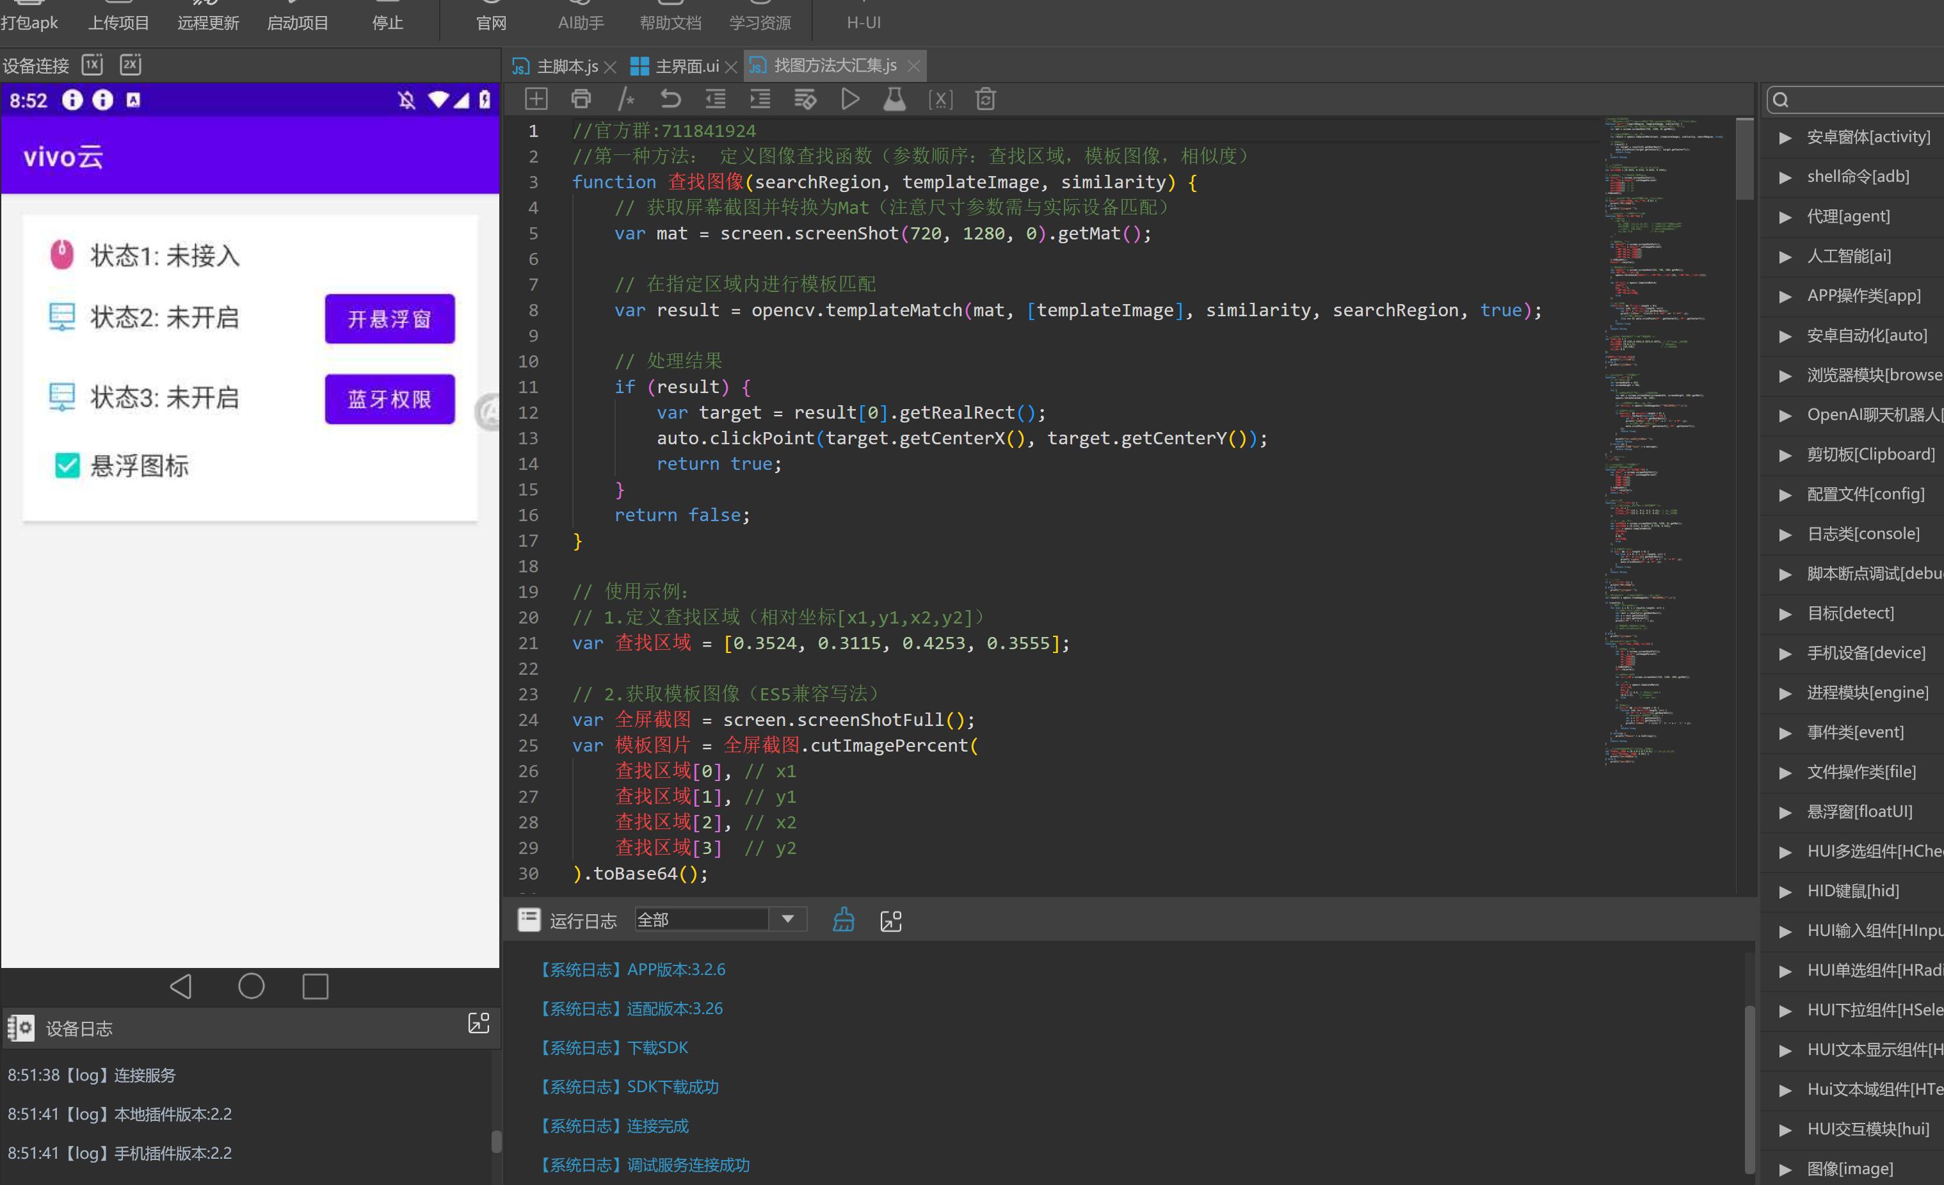Click the search magnifier icon in right panel
This screenshot has width=1944, height=1185.
(x=1780, y=101)
